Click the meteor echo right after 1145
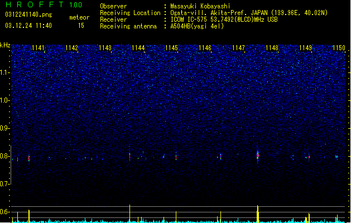Screen dimensions: 351x223 pyautogui.click(x=176, y=157)
